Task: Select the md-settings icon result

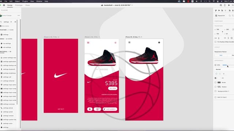Action: (6, 47)
